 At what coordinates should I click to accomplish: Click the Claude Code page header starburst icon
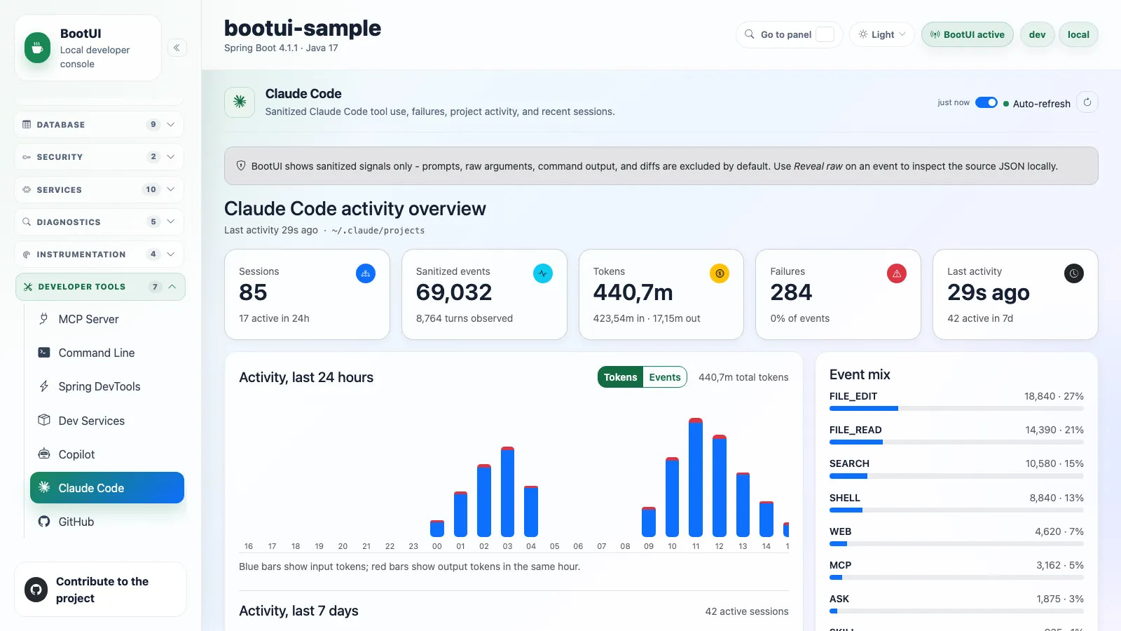point(240,102)
